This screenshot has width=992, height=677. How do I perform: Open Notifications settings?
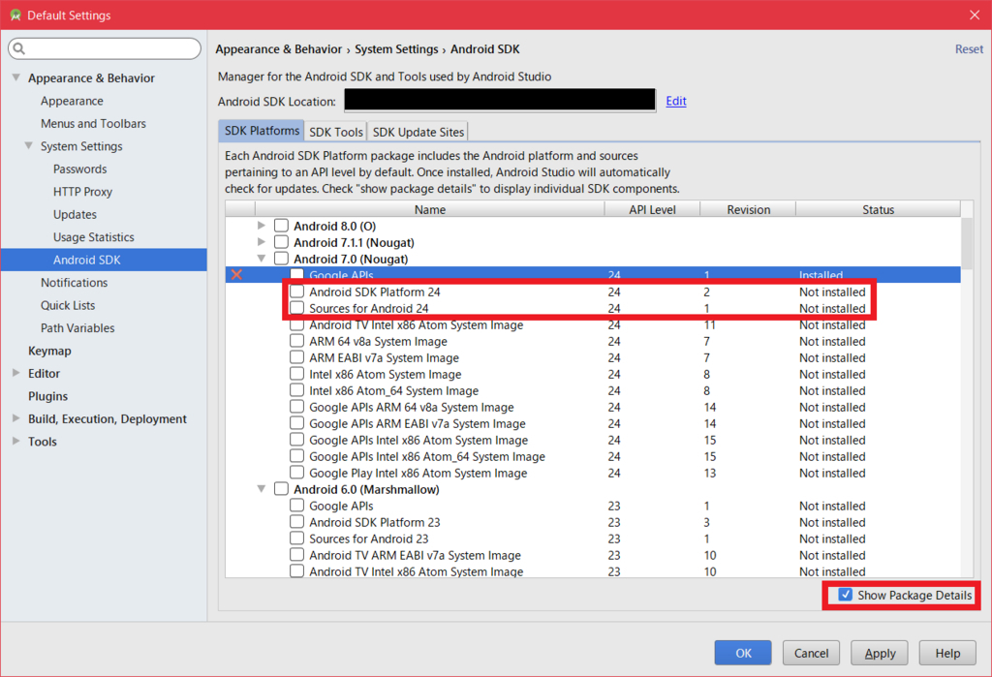75,283
